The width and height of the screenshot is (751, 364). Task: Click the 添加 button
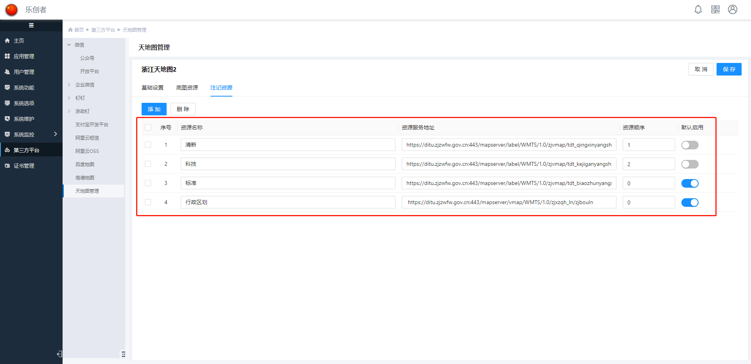pos(154,109)
